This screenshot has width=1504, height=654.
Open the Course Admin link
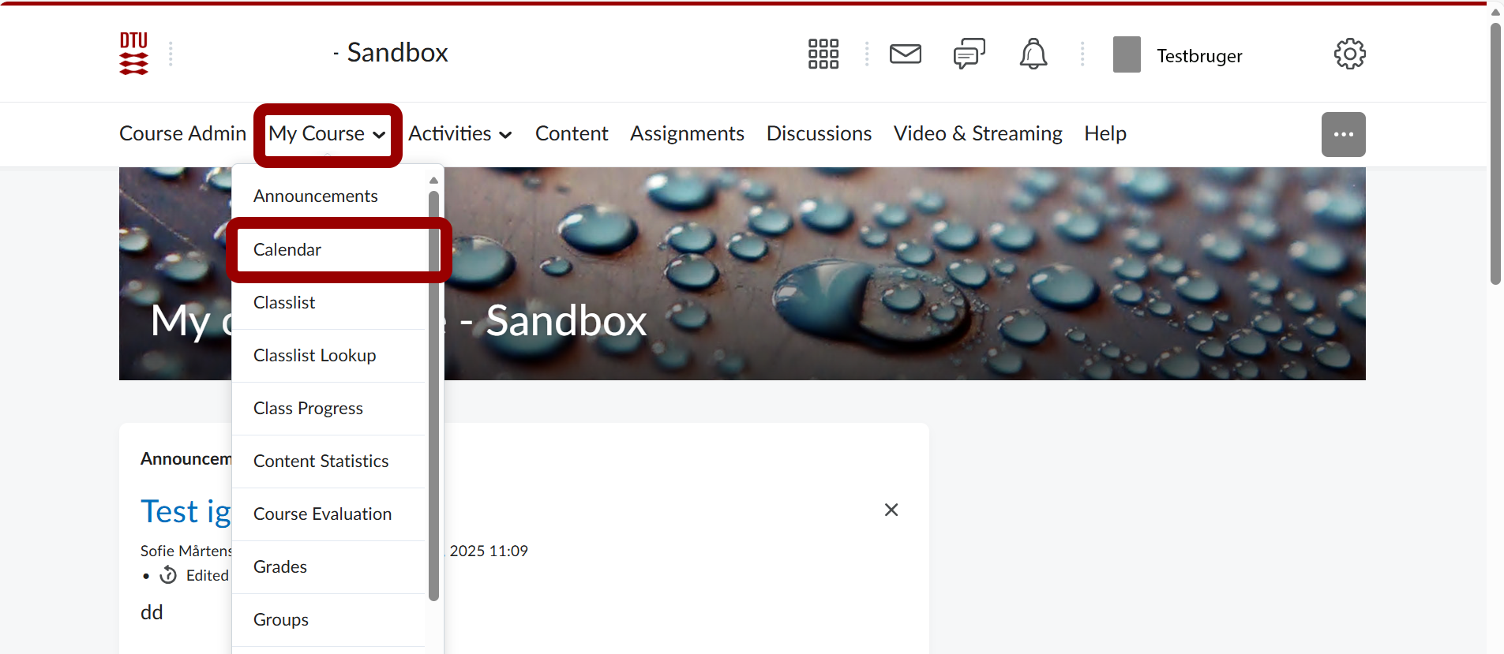point(182,134)
